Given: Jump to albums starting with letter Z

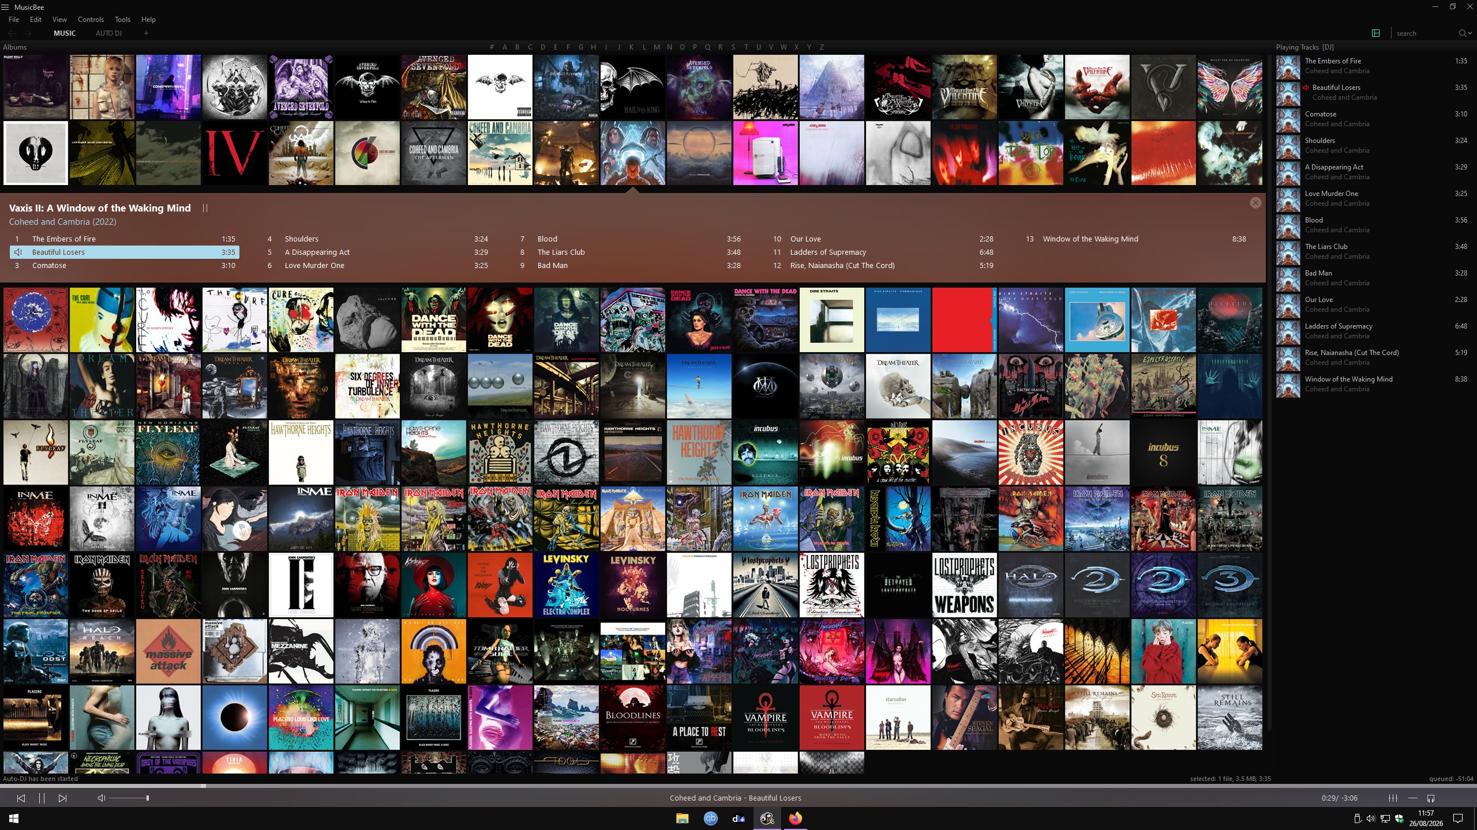Looking at the screenshot, I should (822, 47).
